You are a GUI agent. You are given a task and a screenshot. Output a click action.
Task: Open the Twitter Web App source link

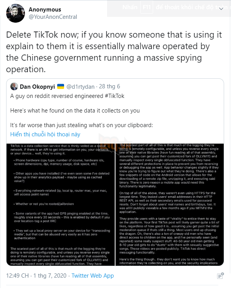click(92, 276)
